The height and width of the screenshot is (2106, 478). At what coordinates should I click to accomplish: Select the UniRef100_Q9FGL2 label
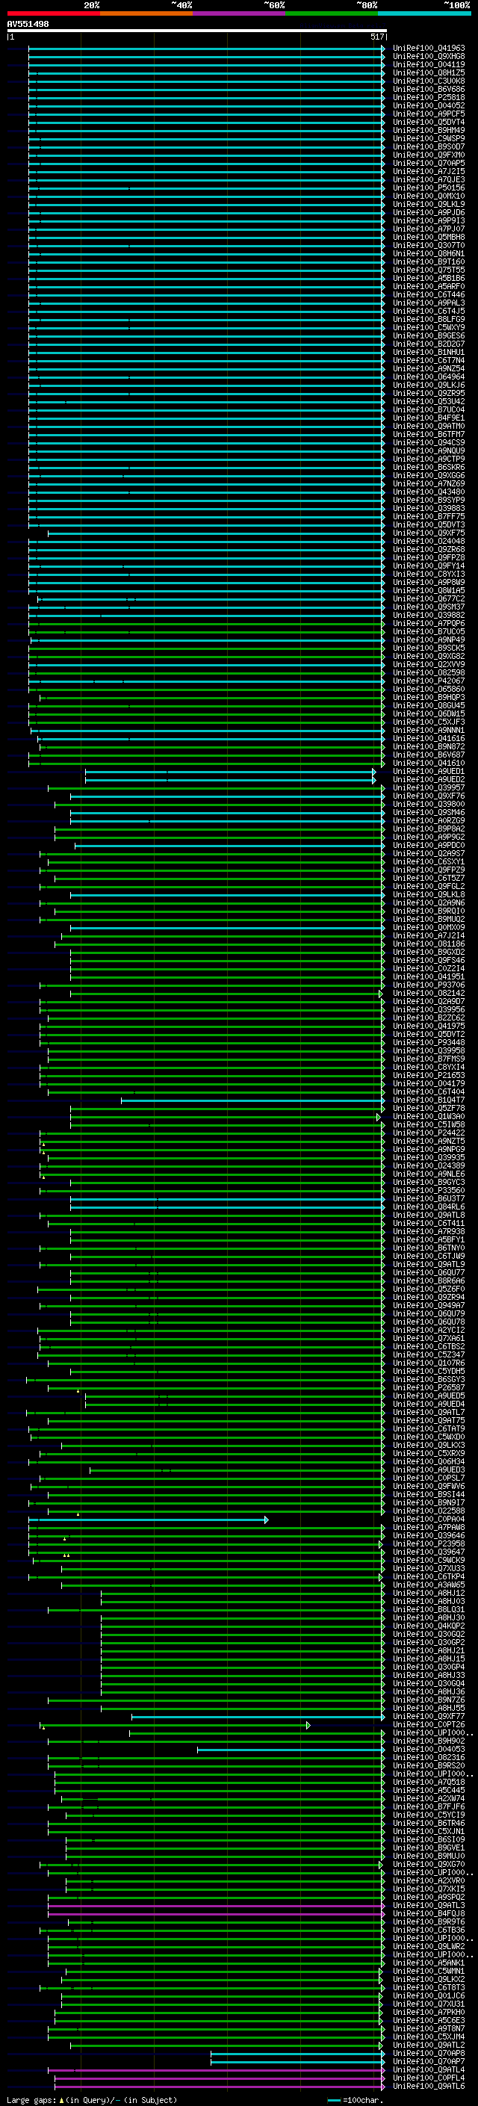point(428,886)
